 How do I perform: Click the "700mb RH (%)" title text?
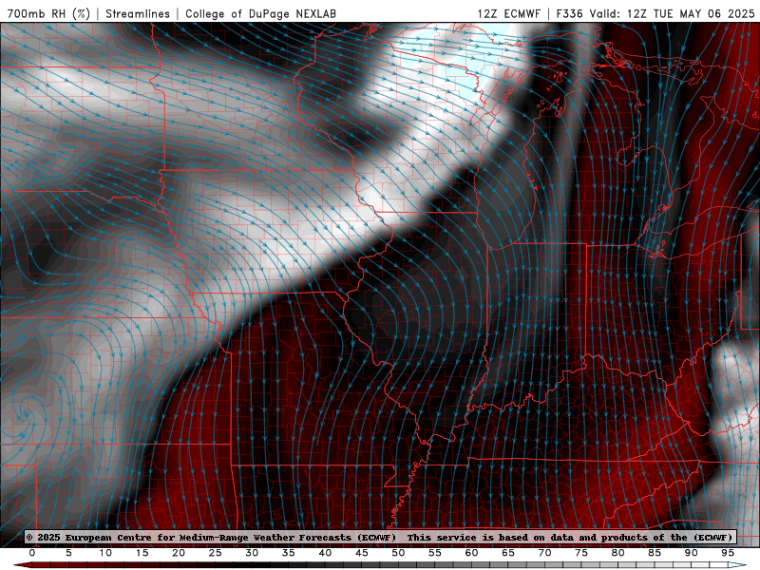pos(48,13)
